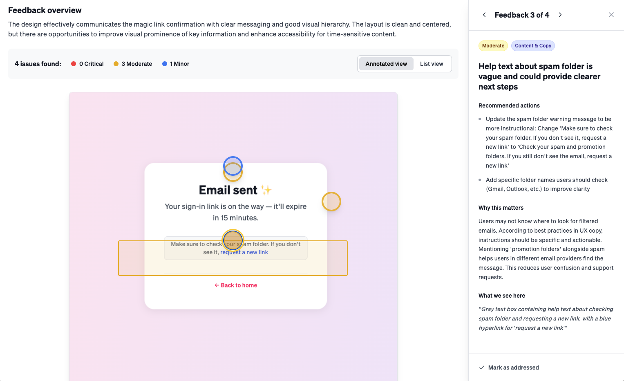Select the active marker over the spam text

click(233, 240)
